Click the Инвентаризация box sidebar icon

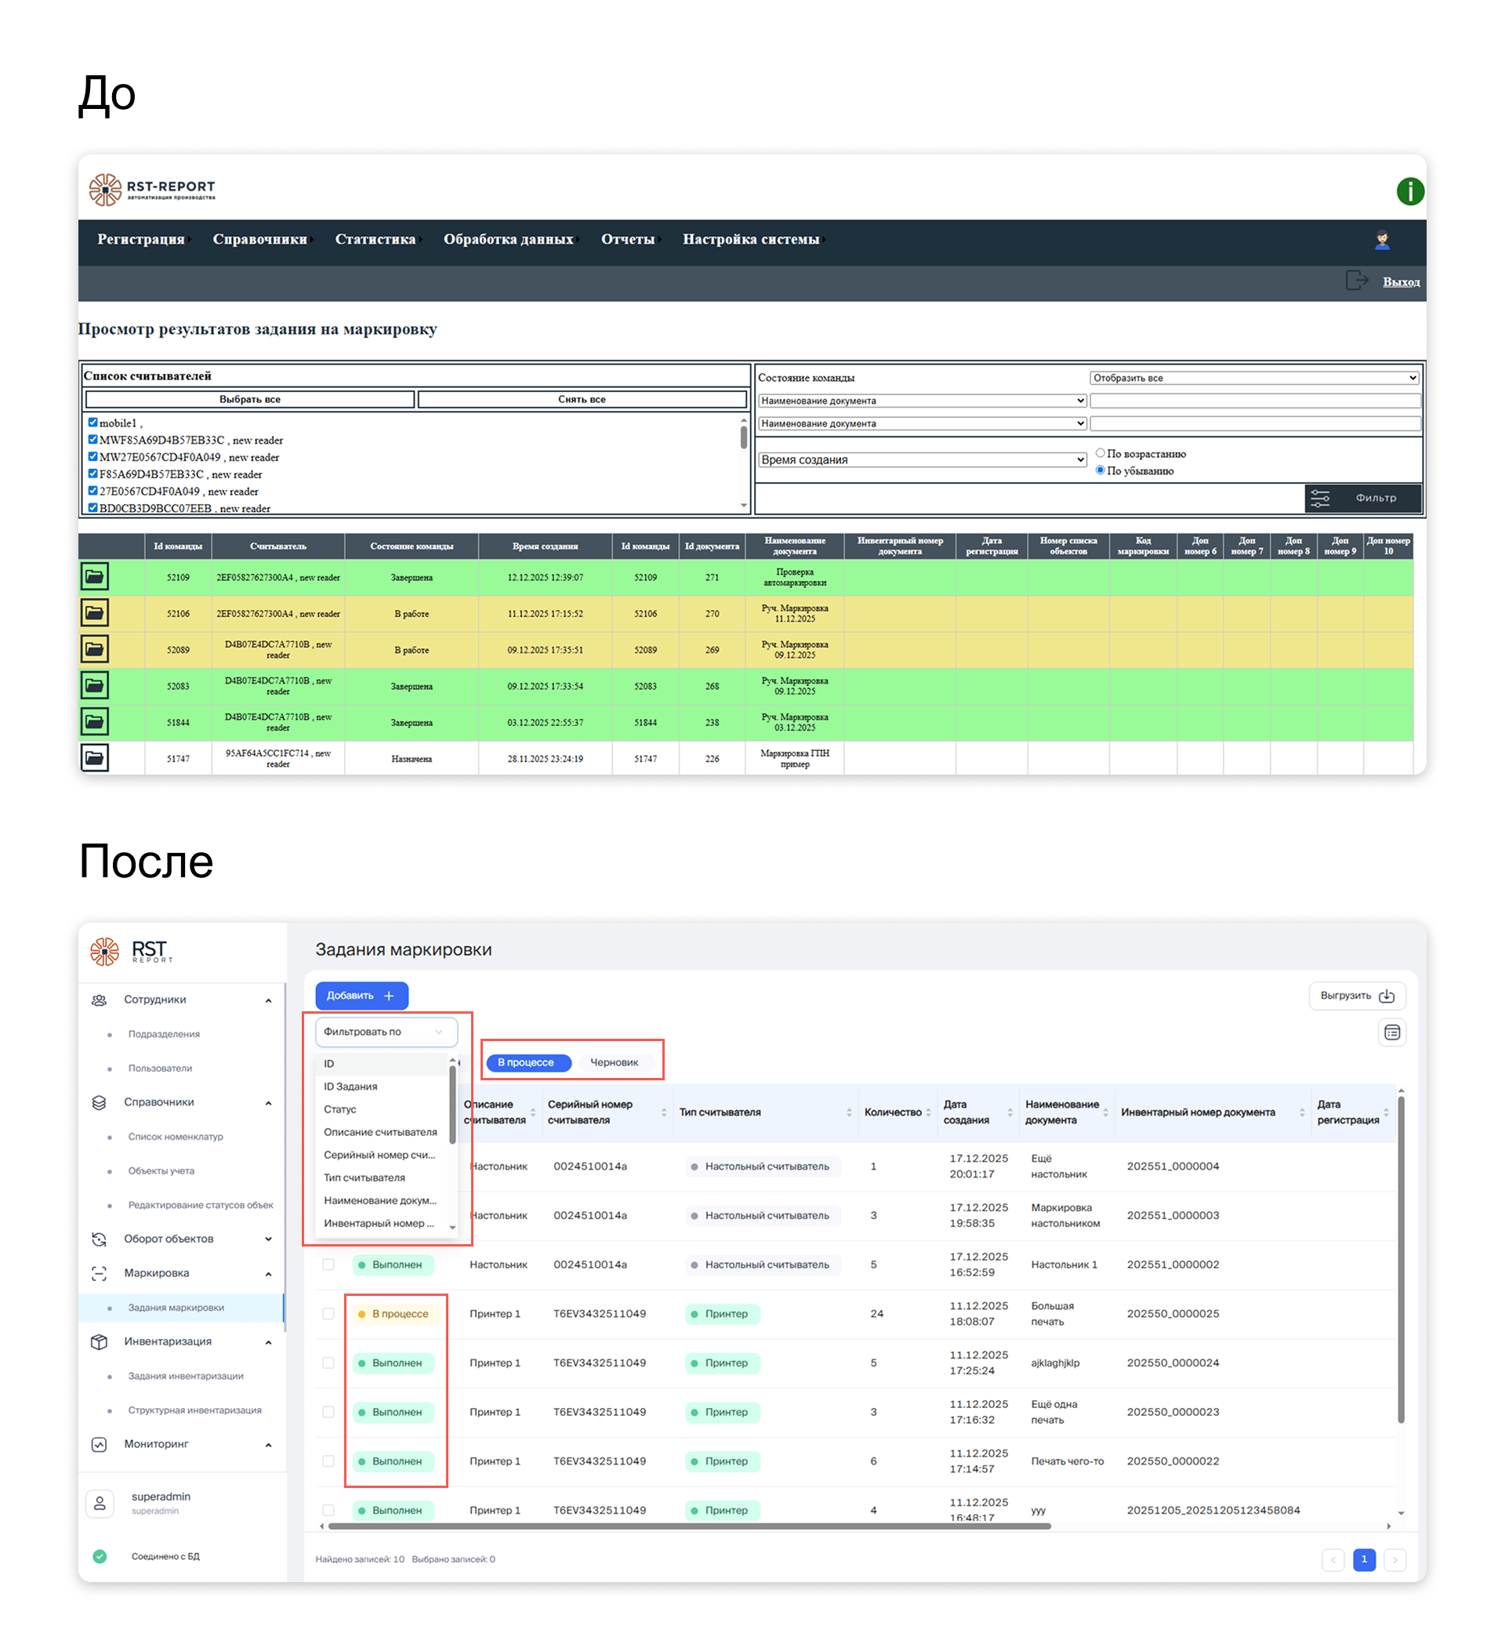click(100, 1341)
